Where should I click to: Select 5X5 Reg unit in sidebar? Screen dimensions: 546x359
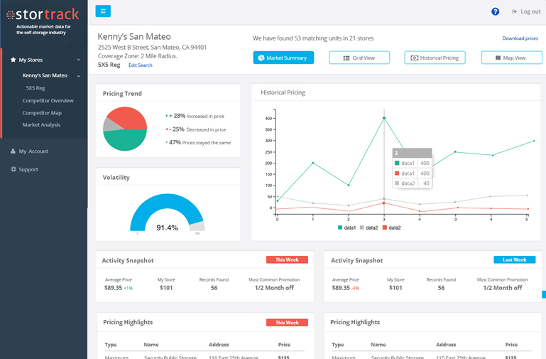point(36,88)
